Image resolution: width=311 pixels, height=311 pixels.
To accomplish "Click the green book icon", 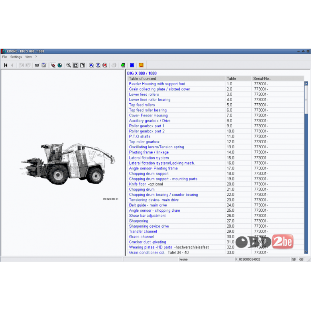I will (x=123, y=65).
